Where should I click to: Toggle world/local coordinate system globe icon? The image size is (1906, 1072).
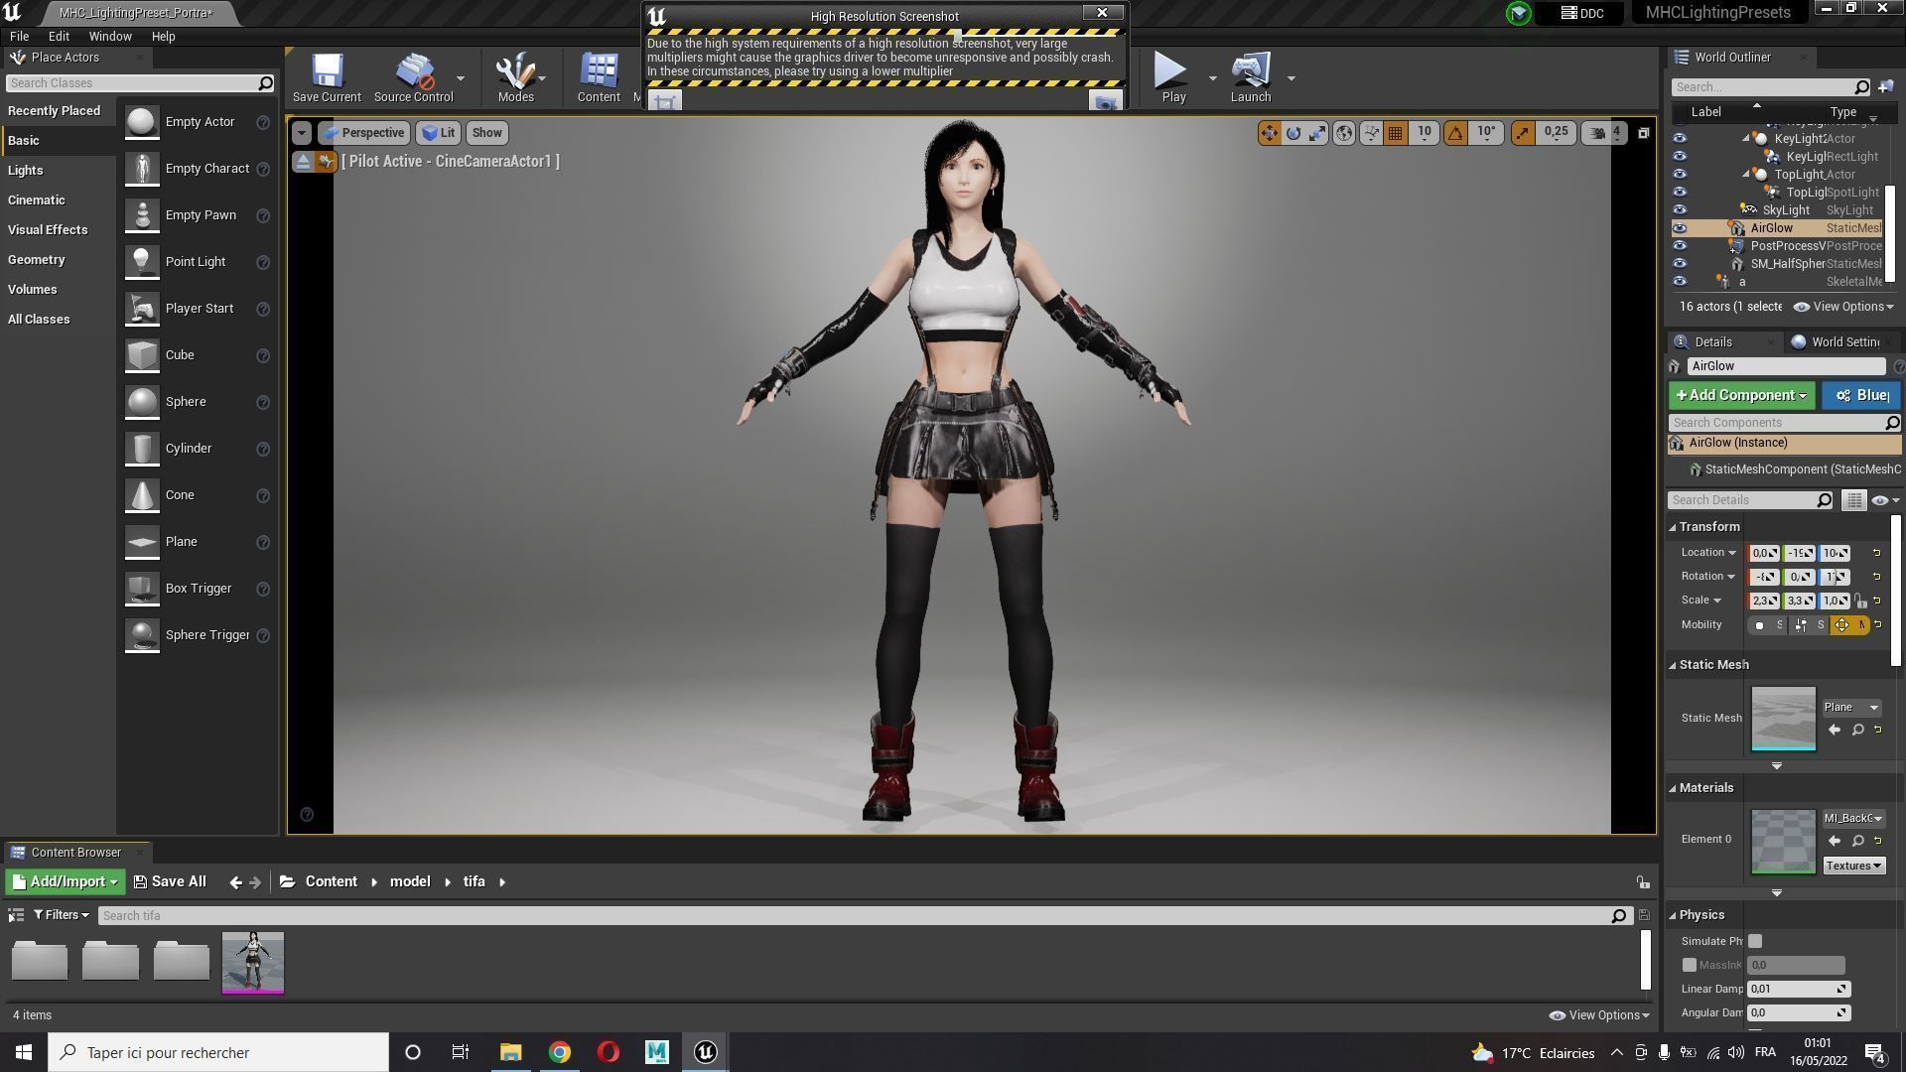(1344, 133)
